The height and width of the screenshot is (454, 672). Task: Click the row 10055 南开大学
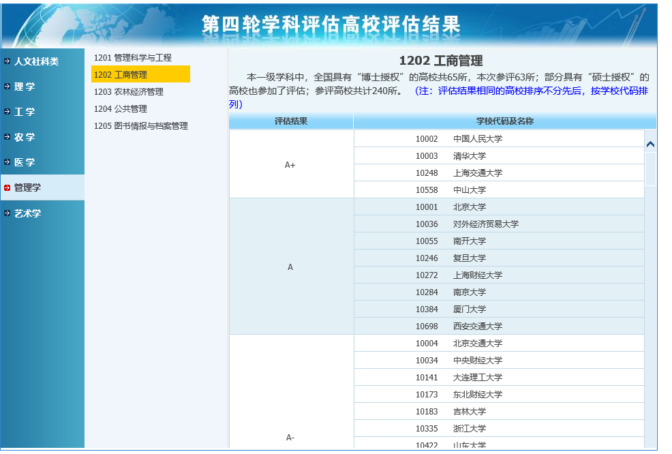pos(500,241)
